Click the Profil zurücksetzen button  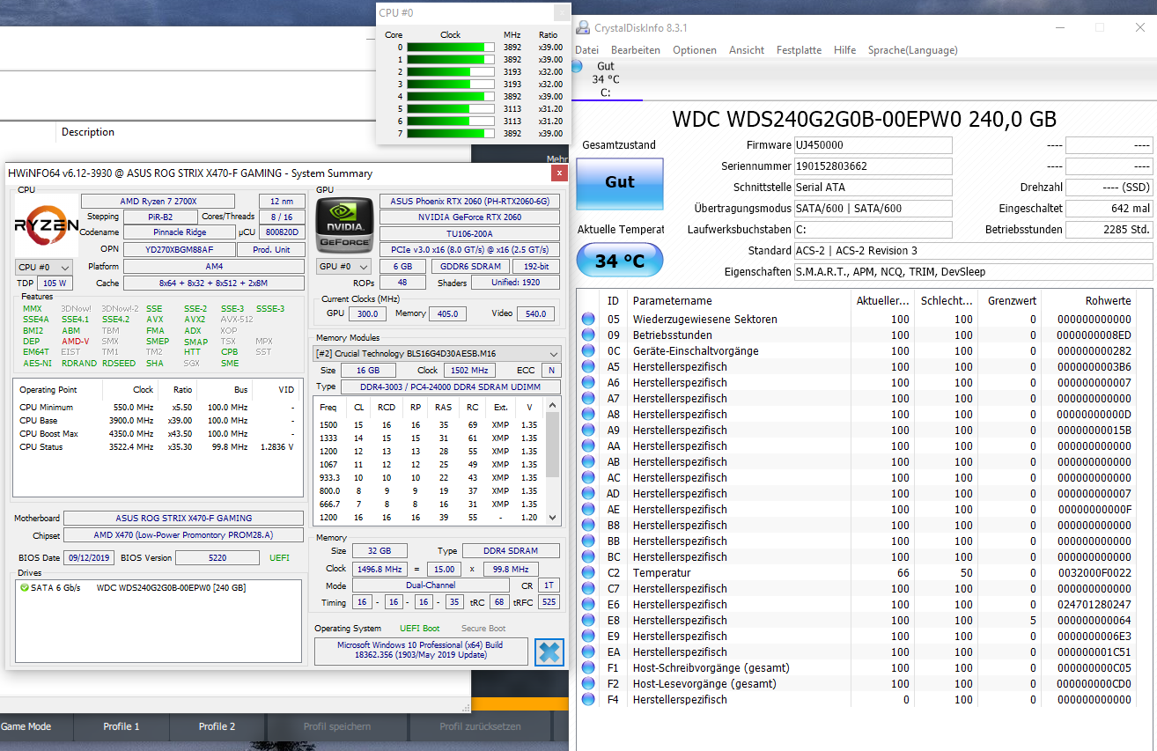point(481,726)
